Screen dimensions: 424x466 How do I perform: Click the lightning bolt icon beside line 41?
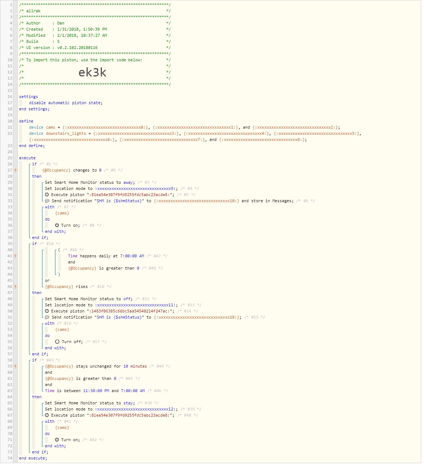(15, 256)
